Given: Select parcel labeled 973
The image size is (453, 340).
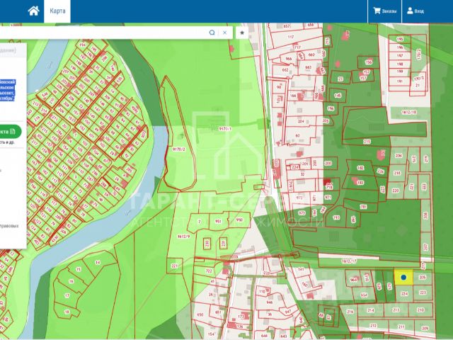Looking at the screenshot, I should point(302,213).
